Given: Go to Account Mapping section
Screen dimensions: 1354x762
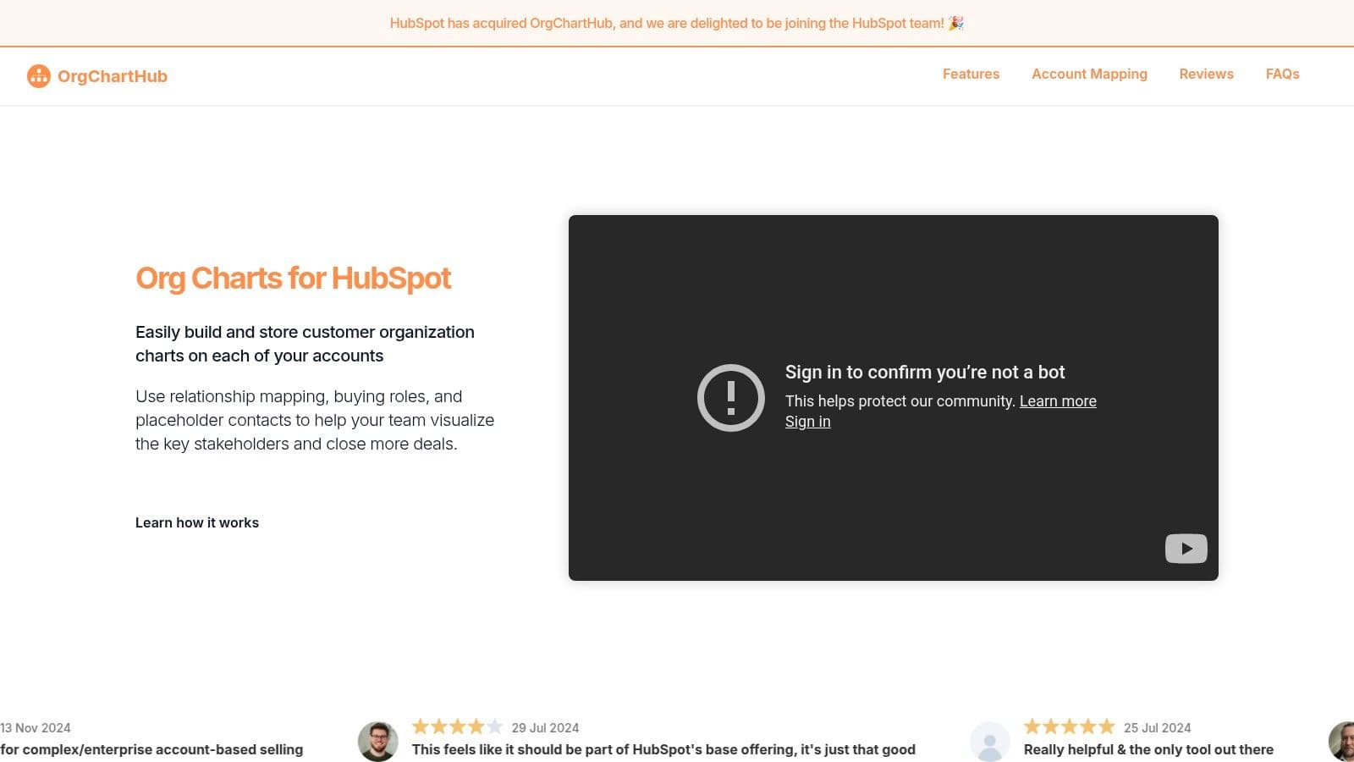Looking at the screenshot, I should [1089, 75].
